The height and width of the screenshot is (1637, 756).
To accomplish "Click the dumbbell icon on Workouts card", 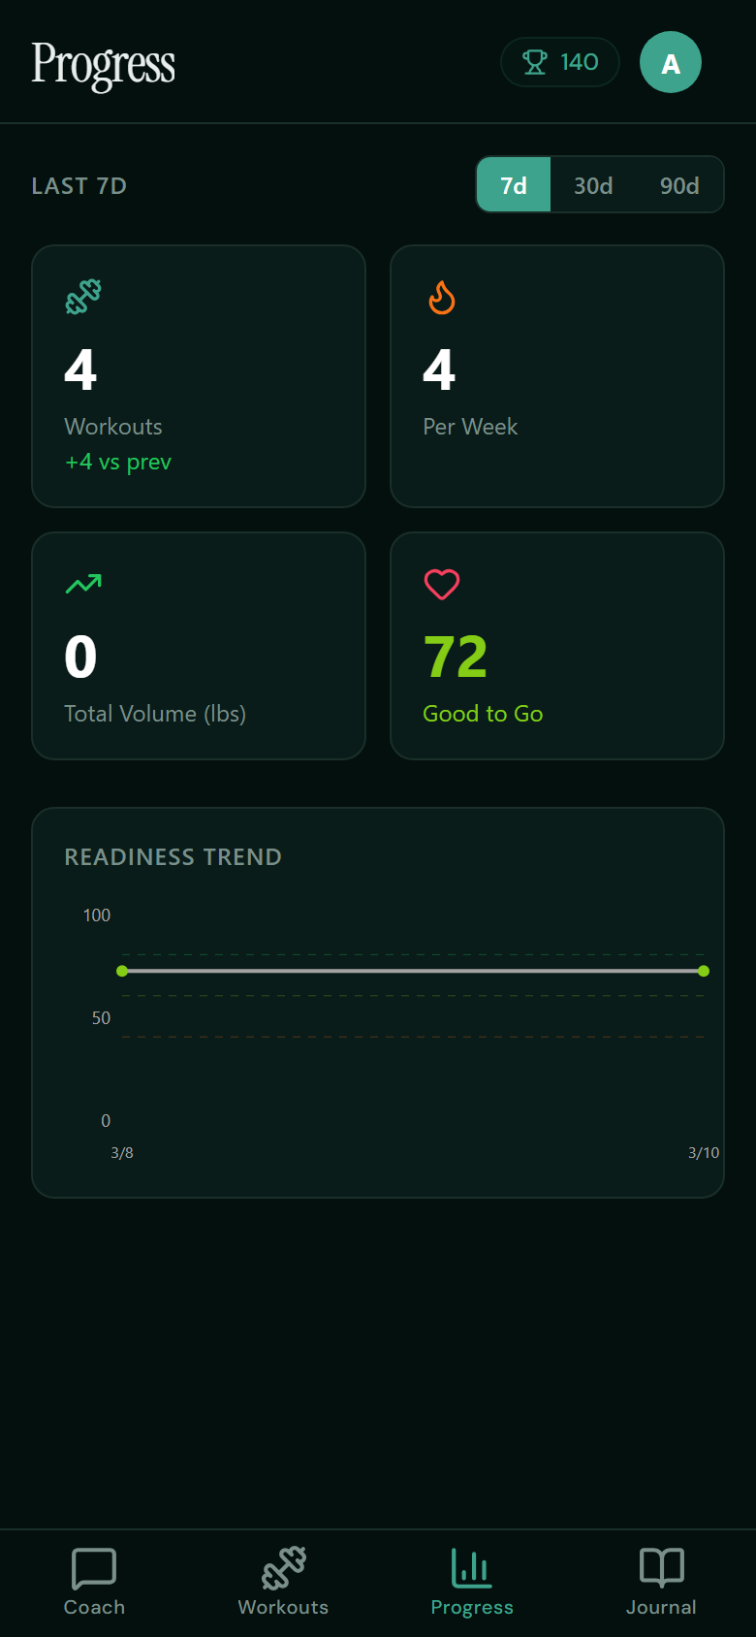I will click(83, 297).
